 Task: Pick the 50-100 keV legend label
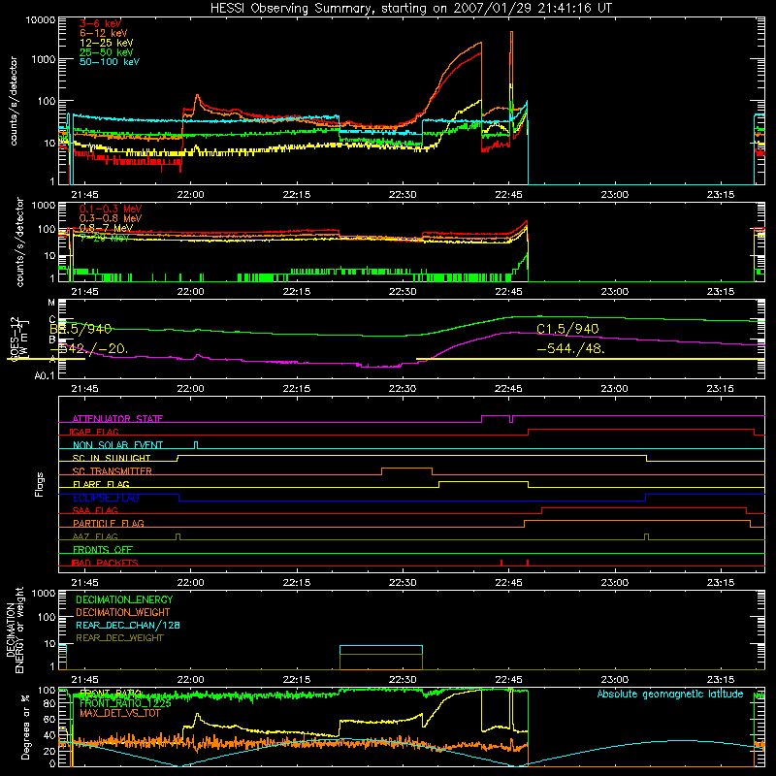(109, 62)
